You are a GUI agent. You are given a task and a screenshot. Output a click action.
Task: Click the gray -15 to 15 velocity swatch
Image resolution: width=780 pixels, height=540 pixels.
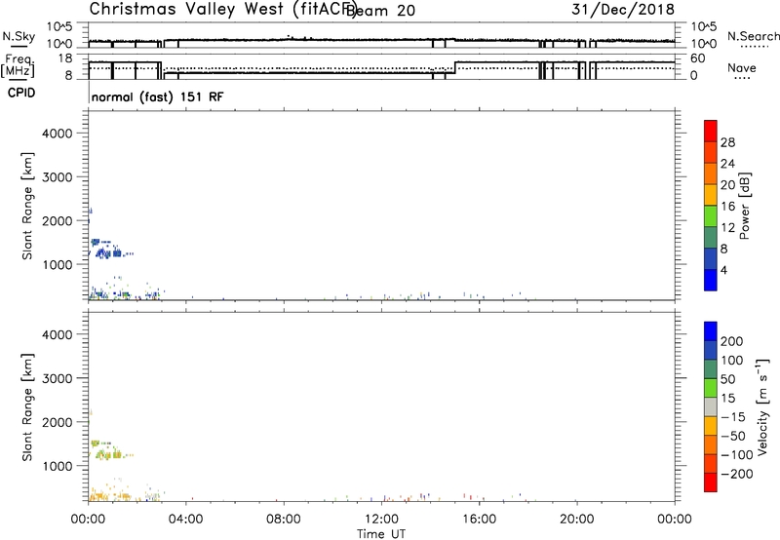(711, 407)
